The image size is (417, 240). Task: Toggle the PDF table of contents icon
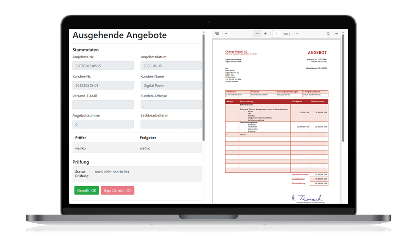[x=217, y=33]
